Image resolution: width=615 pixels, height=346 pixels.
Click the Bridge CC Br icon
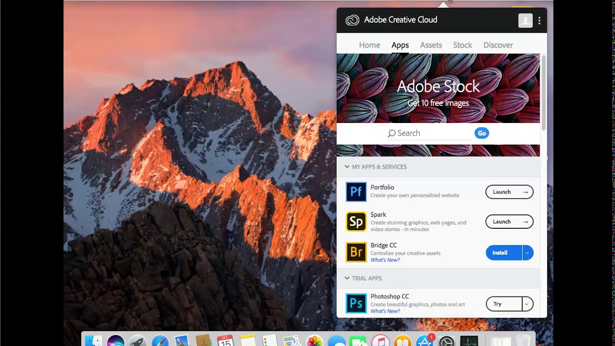(356, 252)
